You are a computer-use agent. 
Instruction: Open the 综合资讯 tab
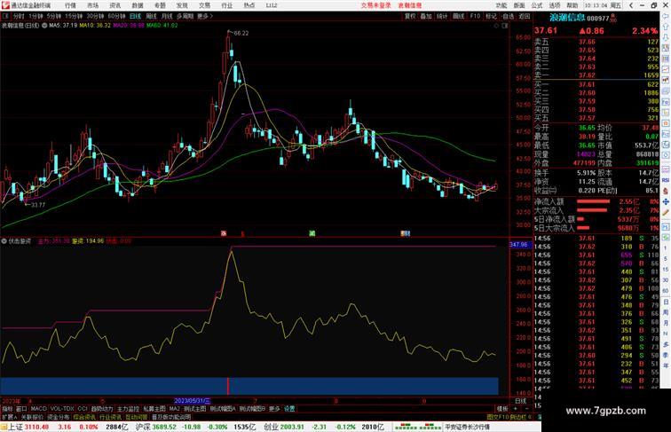pos(84,417)
